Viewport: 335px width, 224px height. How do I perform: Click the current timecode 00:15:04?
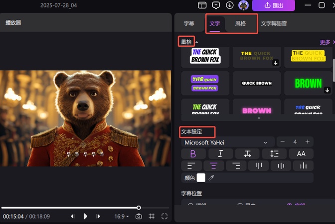[13, 217]
